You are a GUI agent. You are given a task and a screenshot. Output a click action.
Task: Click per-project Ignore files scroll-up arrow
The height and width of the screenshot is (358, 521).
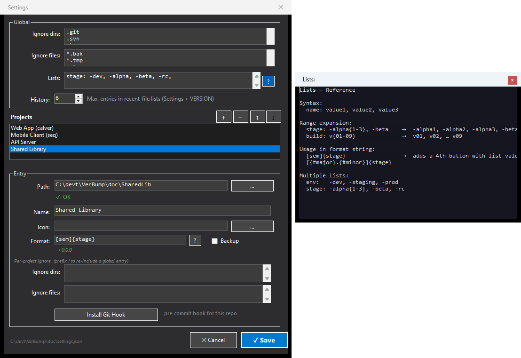267,289
